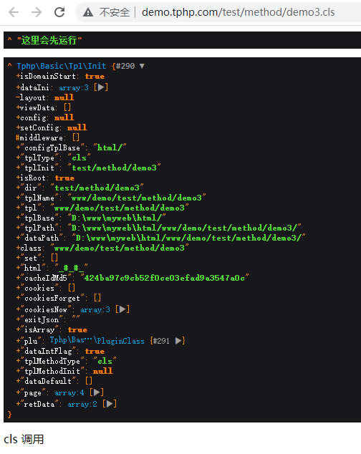Click the Tphp\Bas…\PluginClass class name
This screenshot has height=454, width=361.
point(97,341)
